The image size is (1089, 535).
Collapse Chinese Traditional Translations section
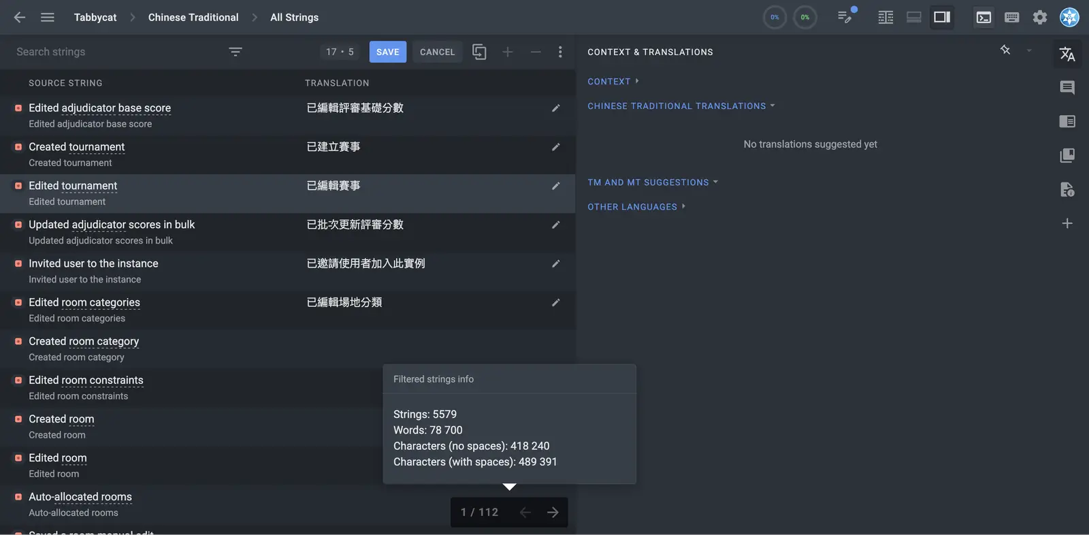(x=681, y=106)
